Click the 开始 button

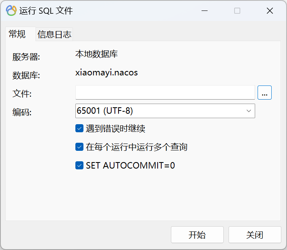[x=197, y=235]
